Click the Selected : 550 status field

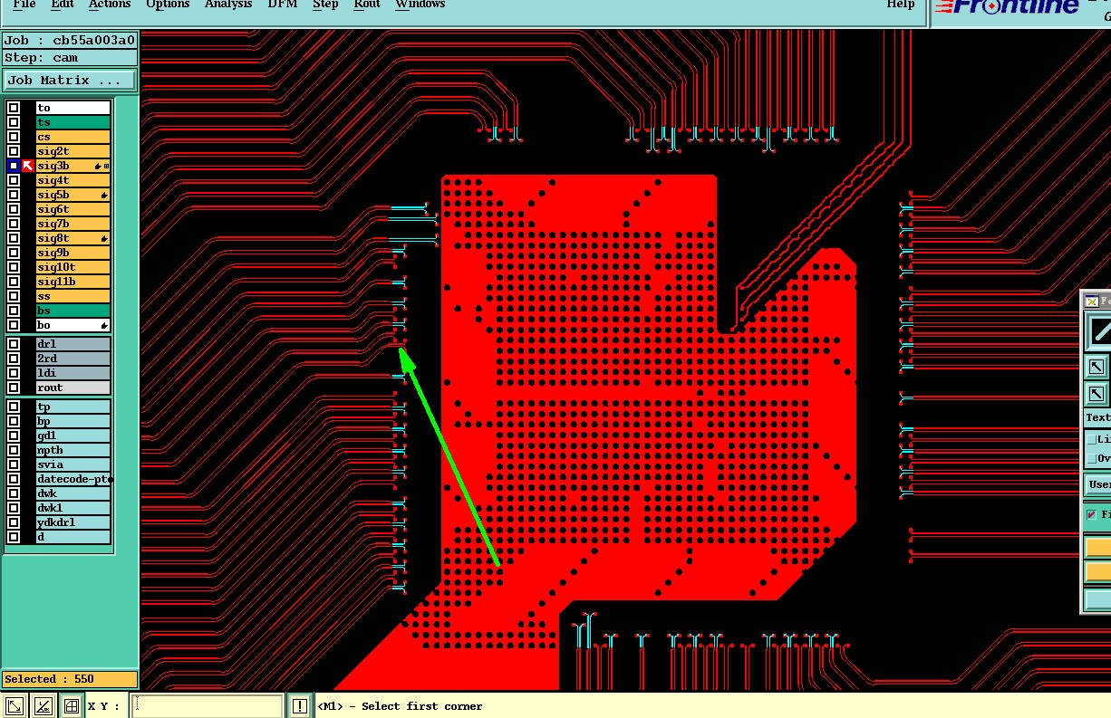click(70, 679)
